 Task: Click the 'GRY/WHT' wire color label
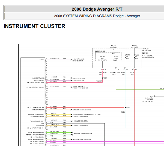click(54, 77)
